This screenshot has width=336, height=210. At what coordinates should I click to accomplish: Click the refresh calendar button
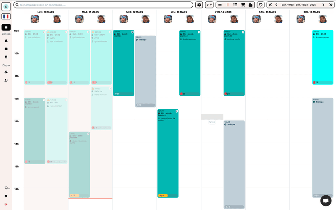point(260,5)
